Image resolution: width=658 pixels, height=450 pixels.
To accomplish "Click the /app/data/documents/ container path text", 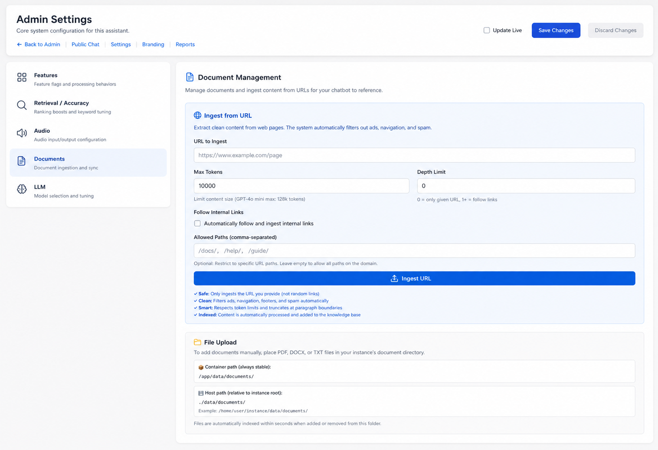I will coord(226,377).
